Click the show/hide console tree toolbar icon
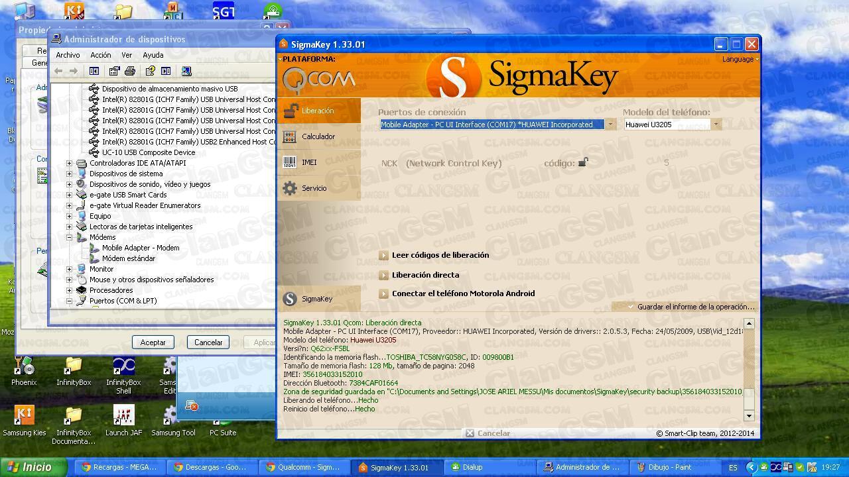This screenshot has height=477, width=849. (94, 71)
